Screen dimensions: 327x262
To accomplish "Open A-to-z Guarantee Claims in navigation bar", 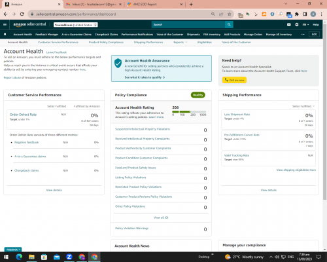I will 77,34.
